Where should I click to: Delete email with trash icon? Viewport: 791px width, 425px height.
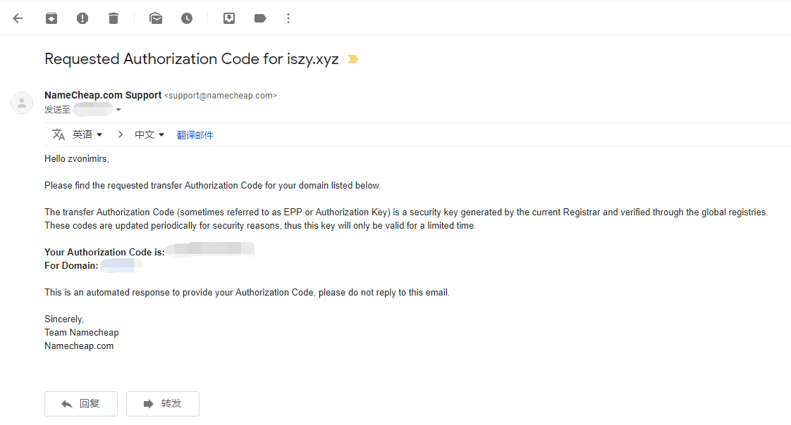114,18
